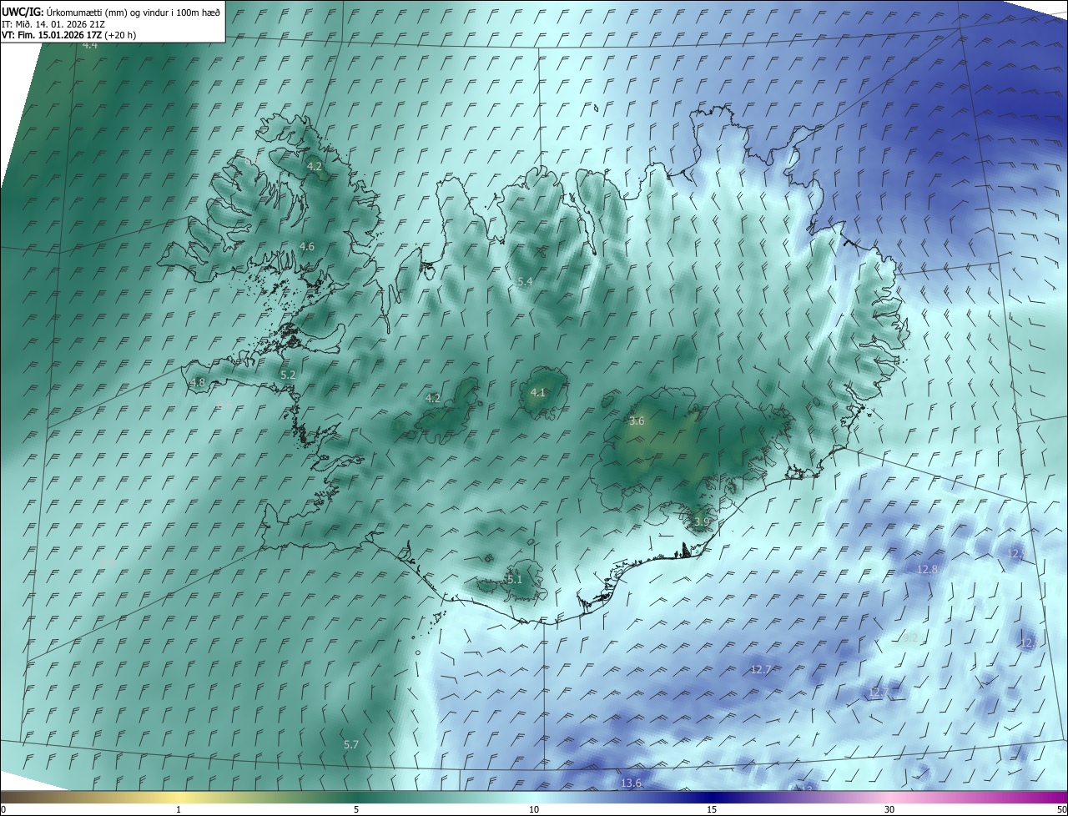The height and width of the screenshot is (816, 1068).
Task: Click the '4.8' value label on the map
Action: point(198,383)
